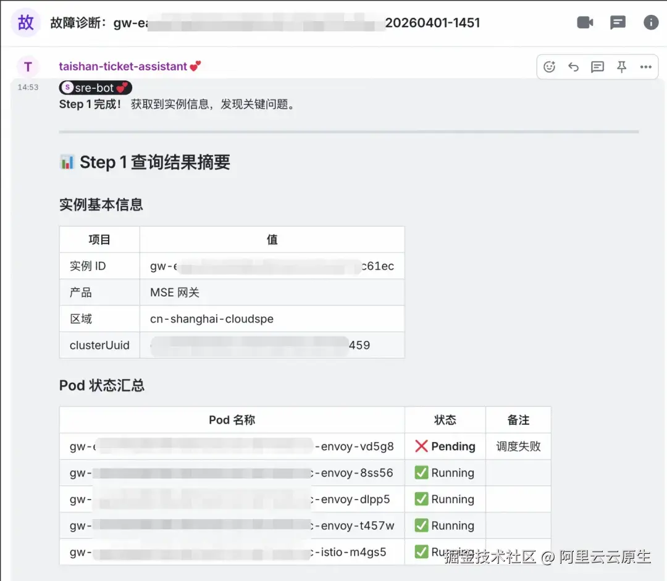
Task: Click the Pod 名称 column header
Action: click(232, 419)
